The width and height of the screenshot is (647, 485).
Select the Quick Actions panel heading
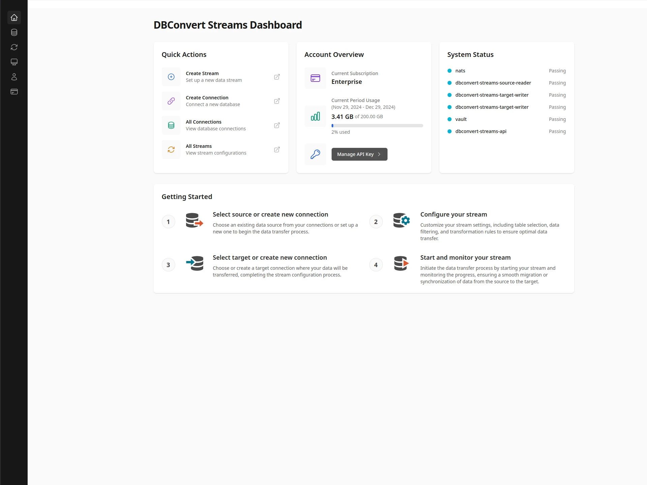[184, 54]
